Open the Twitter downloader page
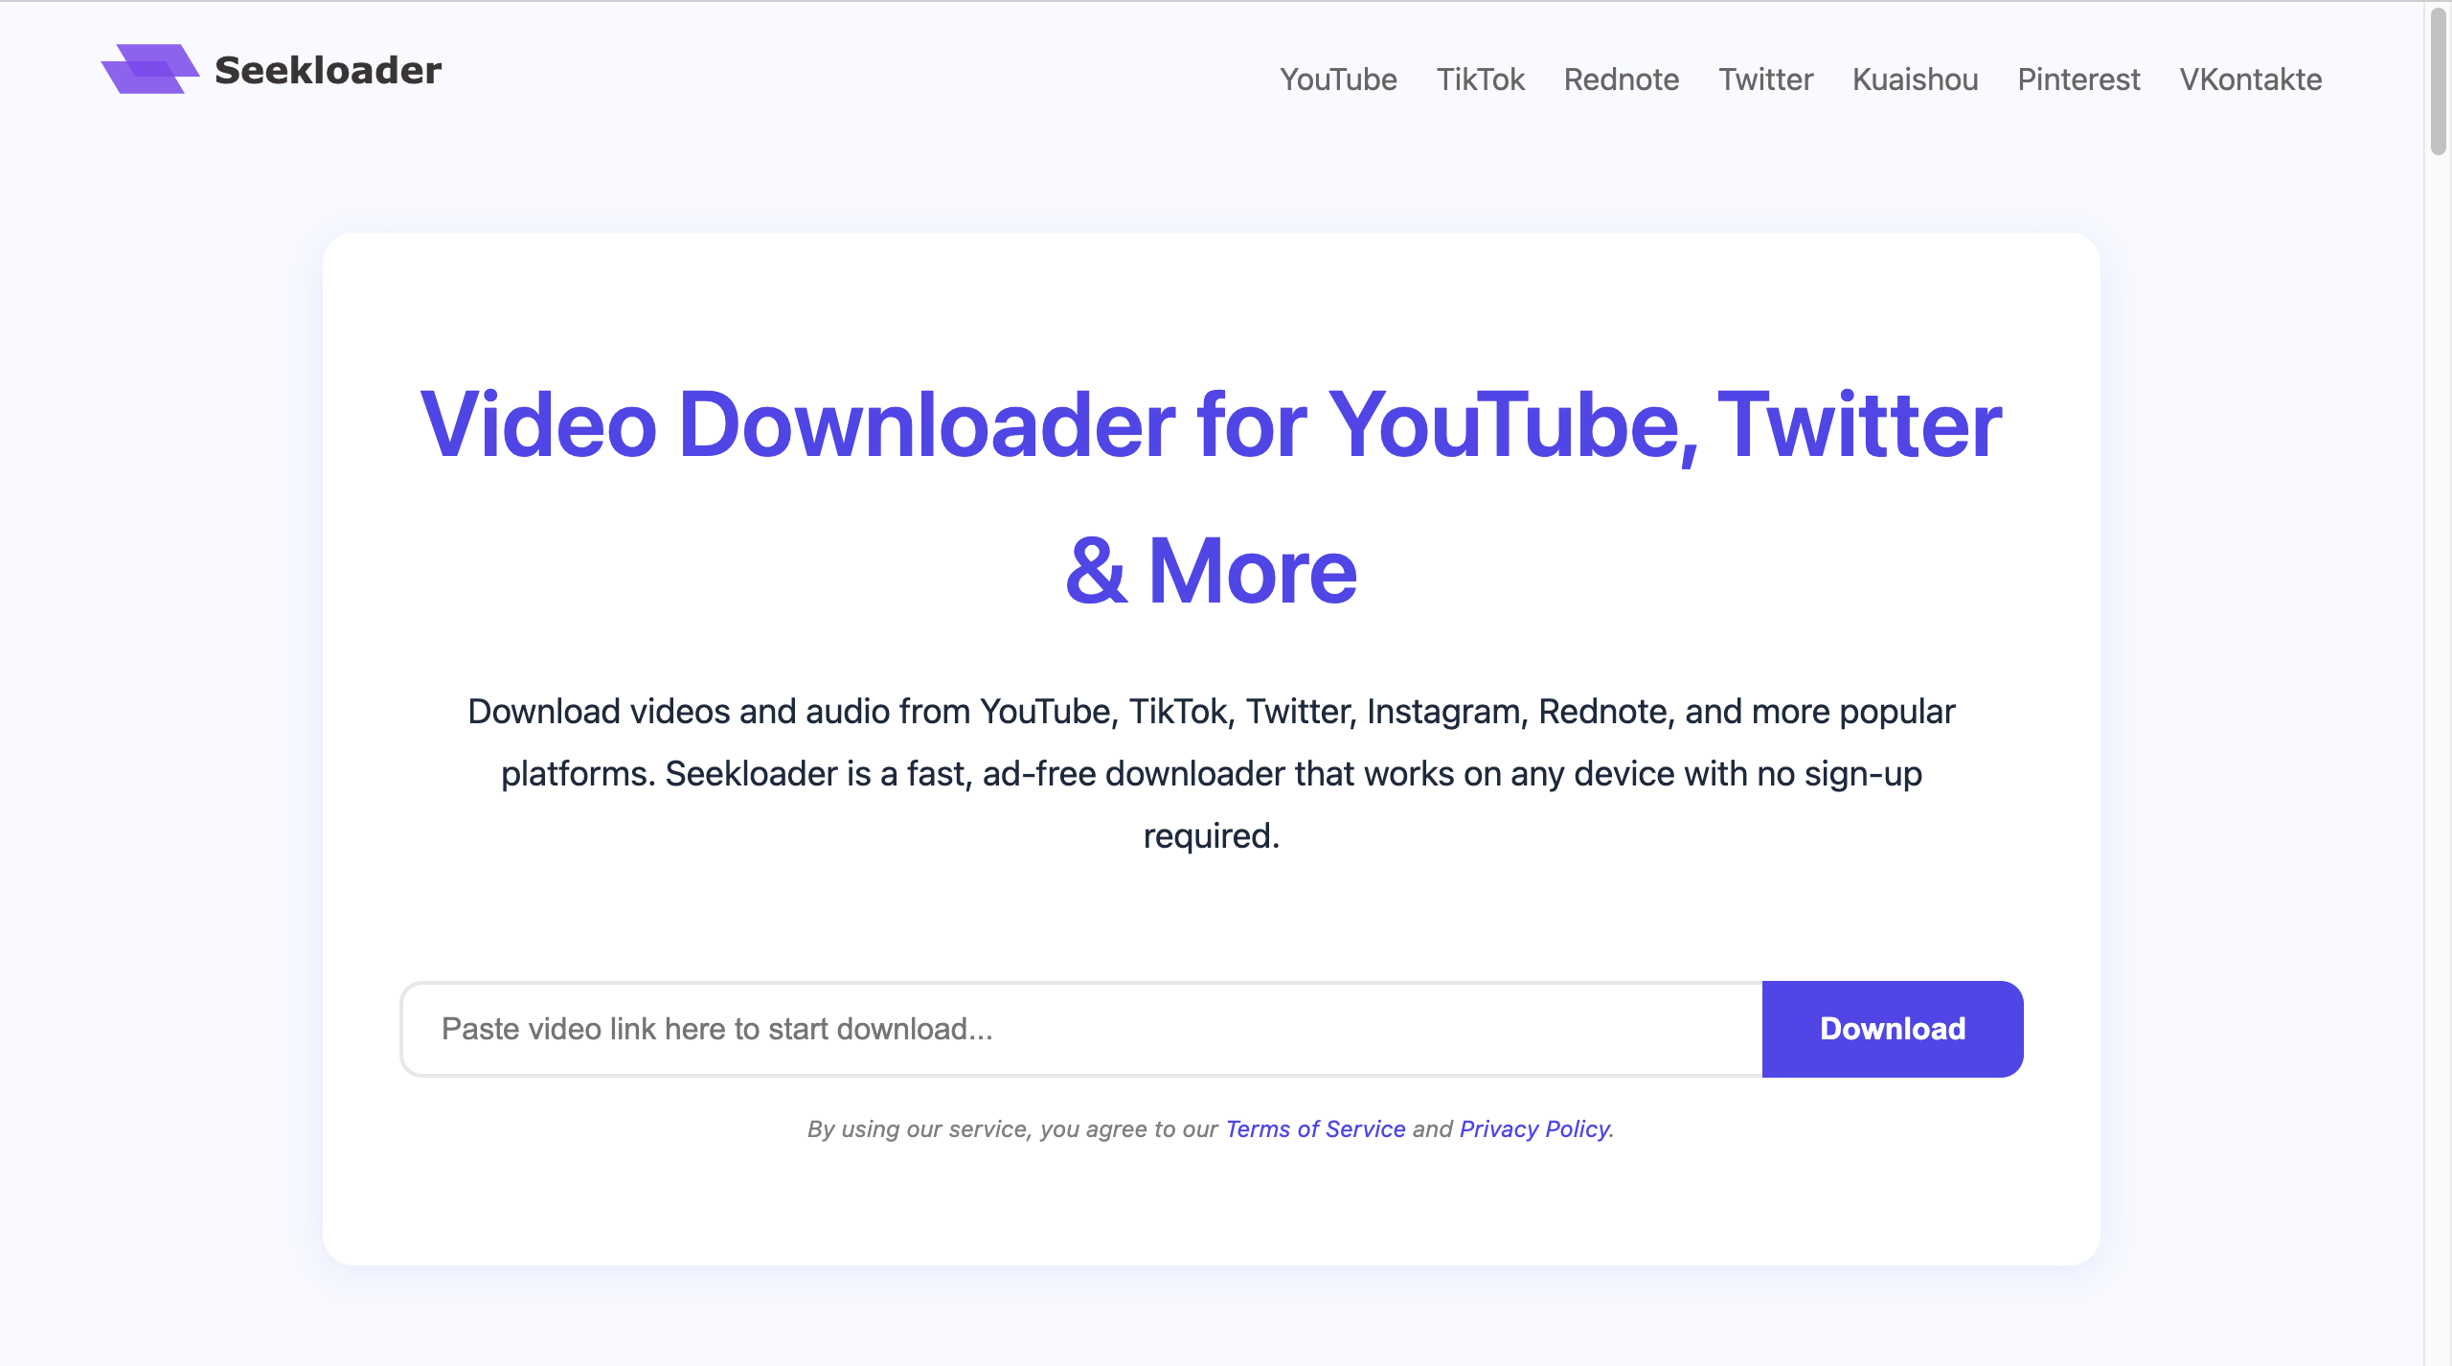2452x1366 pixels. [1765, 80]
